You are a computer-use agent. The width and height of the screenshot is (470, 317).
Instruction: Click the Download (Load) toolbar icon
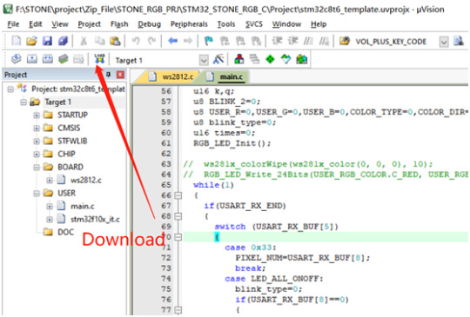point(99,59)
